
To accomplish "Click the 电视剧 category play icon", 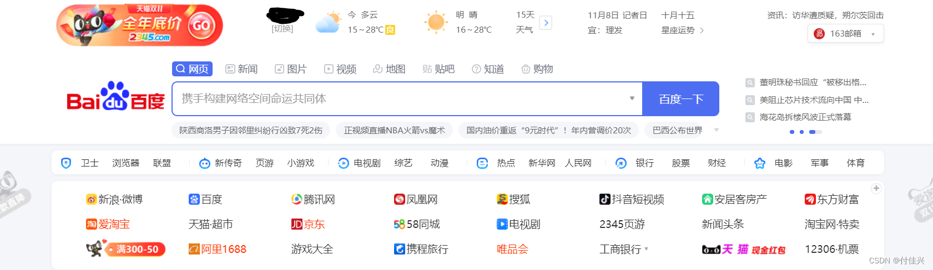I will tap(344, 163).
